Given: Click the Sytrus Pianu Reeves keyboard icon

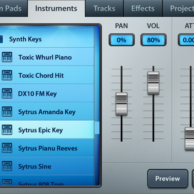Looking at the screenshot, I should coord(7,148).
